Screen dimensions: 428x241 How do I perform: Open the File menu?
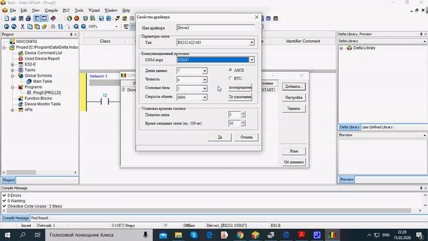(x=13, y=11)
